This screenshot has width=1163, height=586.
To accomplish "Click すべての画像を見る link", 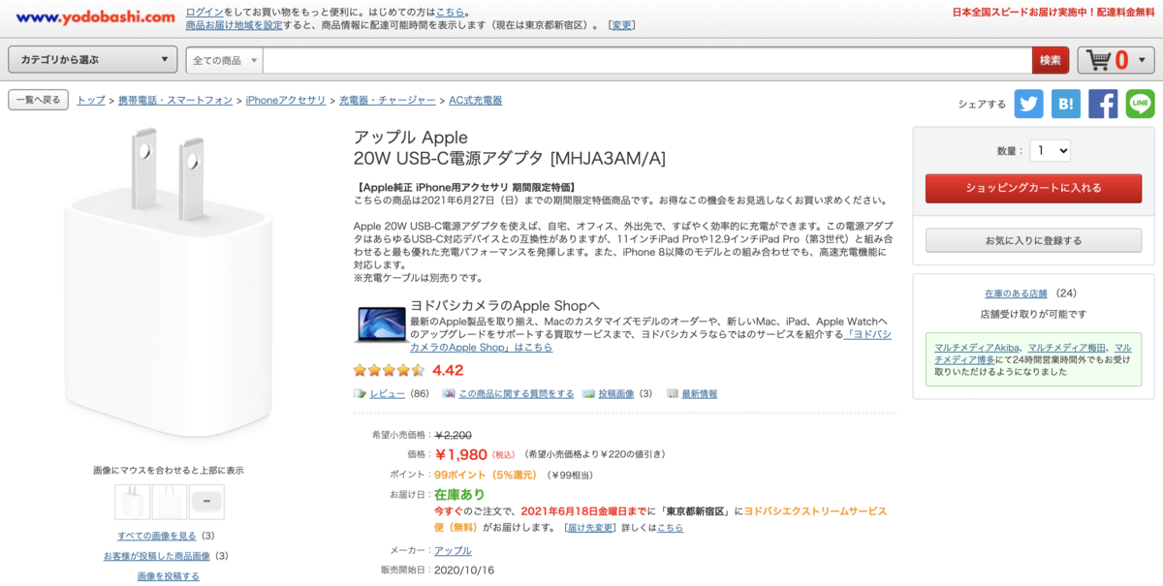I will pyautogui.click(x=157, y=536).
